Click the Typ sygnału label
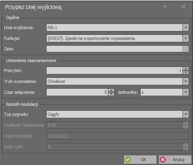 pyautogui.click(x=16, y=114)
